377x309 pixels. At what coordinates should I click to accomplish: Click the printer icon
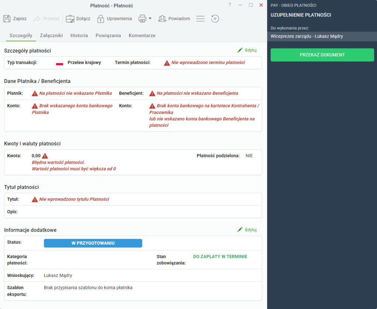click(142, 18)
